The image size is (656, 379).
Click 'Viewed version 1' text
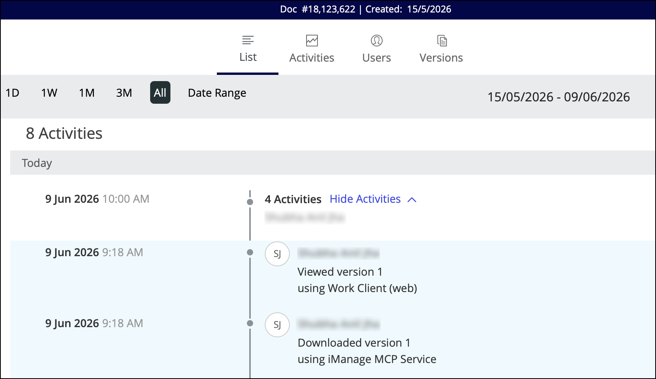point(340,272)
